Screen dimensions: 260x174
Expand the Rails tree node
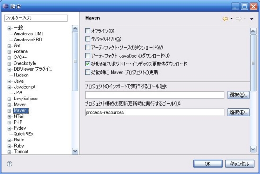point(9,140)
